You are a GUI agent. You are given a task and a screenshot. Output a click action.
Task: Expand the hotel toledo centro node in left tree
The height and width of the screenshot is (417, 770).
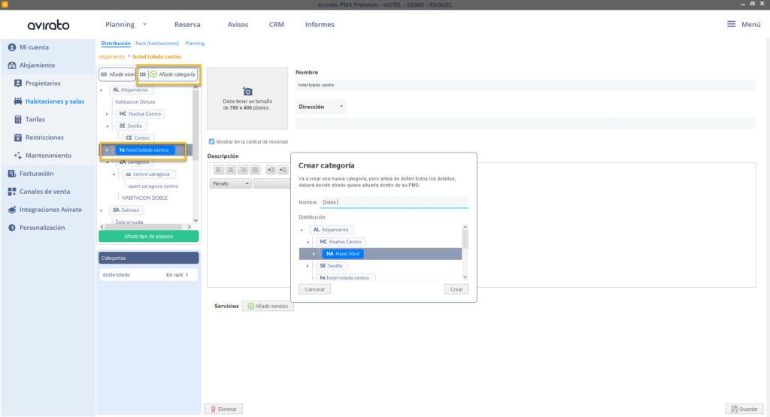pos(107,150)
